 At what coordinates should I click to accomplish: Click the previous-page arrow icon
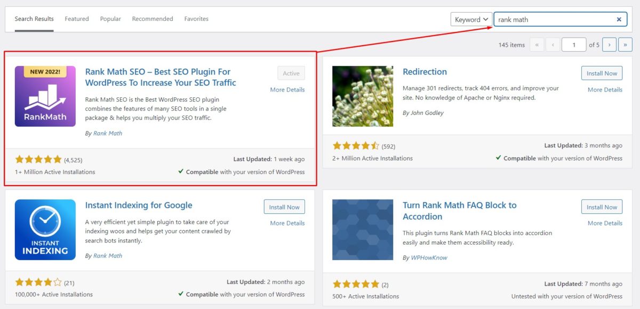point(553,45)
